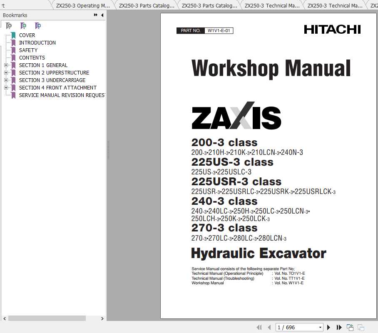Click the go to bookmark icon
Image resolution: width=378 pixels, height=333 pixels.
tap(38, 26)
